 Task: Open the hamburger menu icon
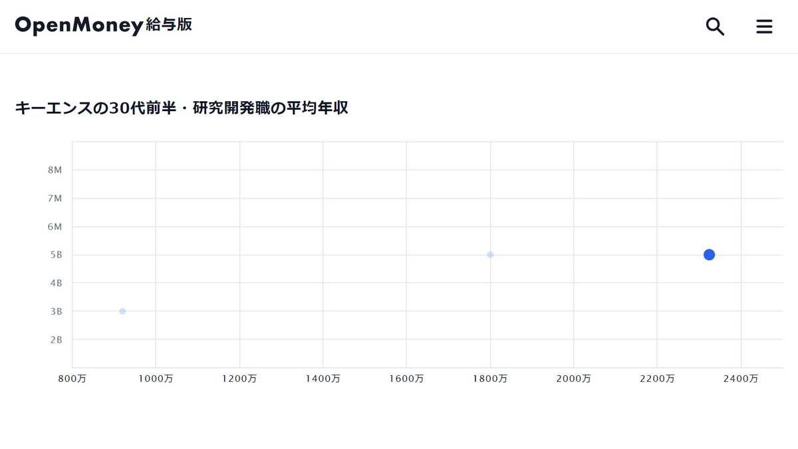(x=765, y=27)
